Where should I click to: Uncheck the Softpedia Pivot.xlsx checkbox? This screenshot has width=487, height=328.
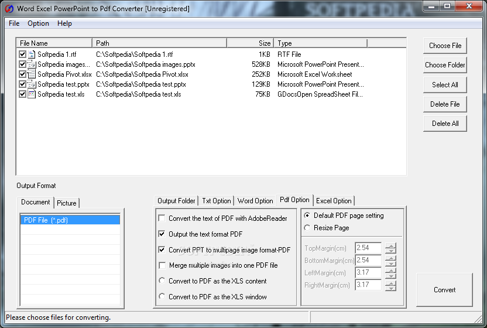pyautogui.click(x=22, y=74)
